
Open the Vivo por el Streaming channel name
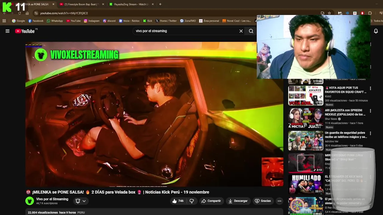pos(52,199)
